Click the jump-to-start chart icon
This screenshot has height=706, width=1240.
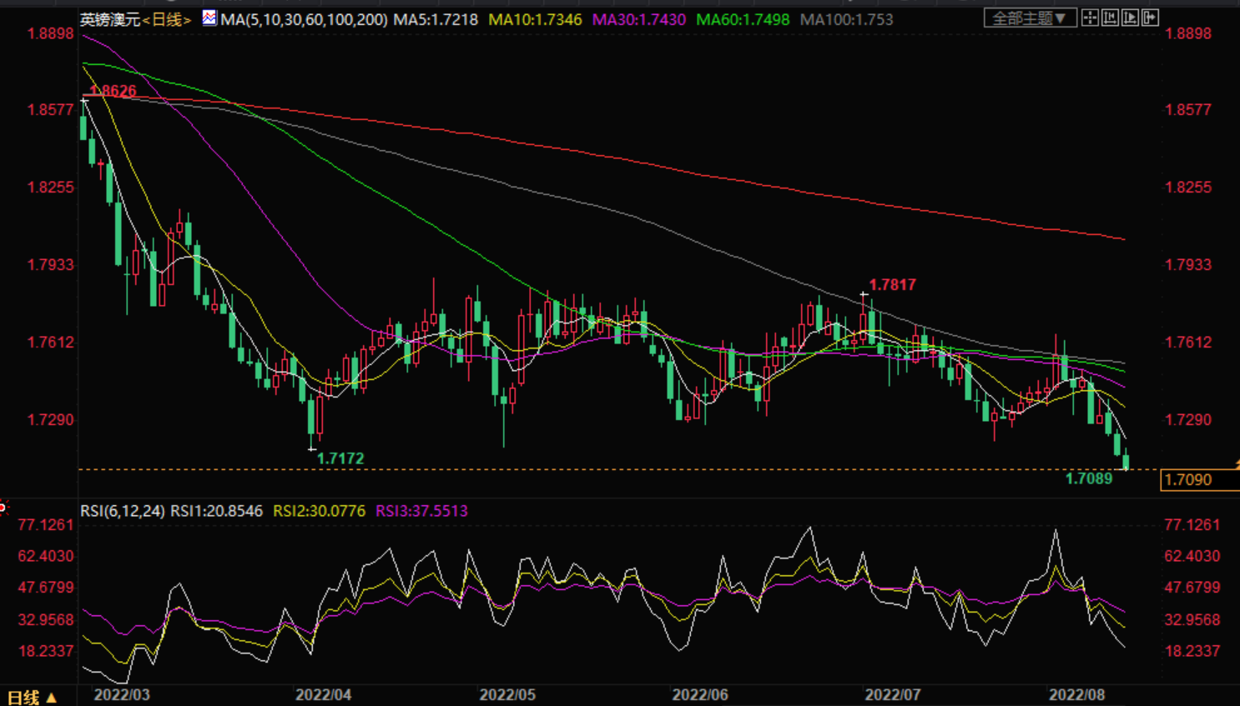point(1110,18)
